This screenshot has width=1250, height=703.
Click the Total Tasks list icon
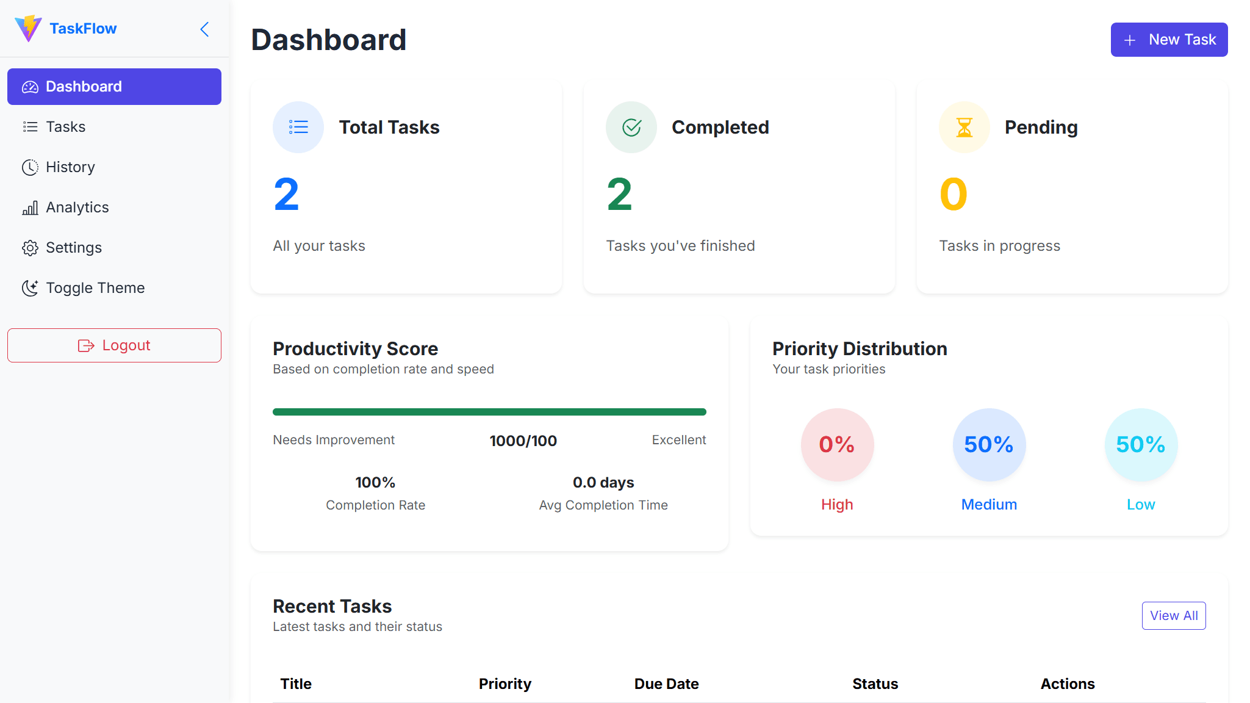298,127
